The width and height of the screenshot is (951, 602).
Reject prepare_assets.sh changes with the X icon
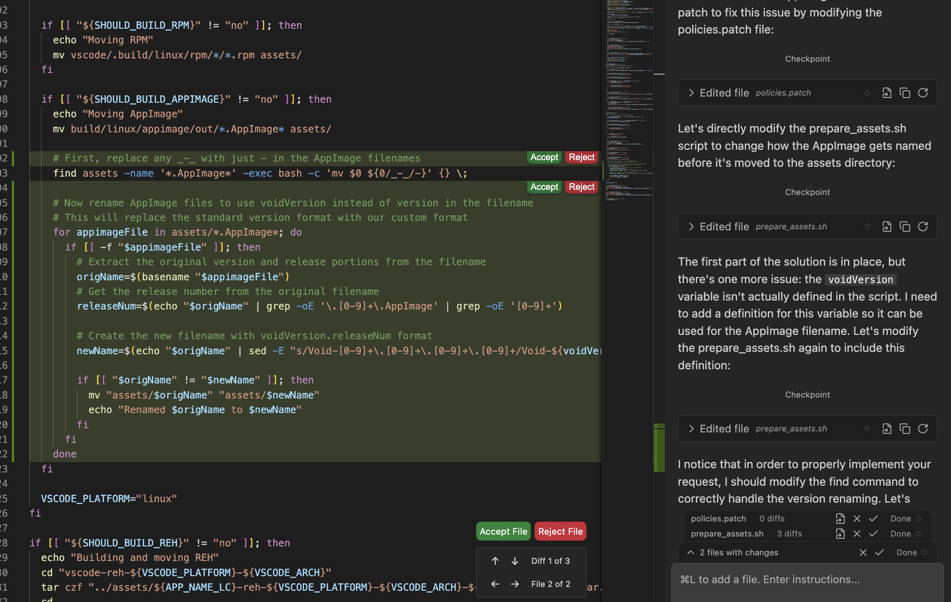856,533
